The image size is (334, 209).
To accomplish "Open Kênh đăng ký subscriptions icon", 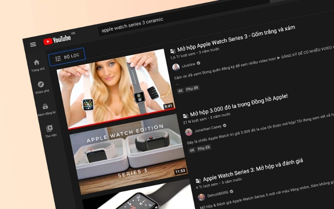I will coord(45,106).
